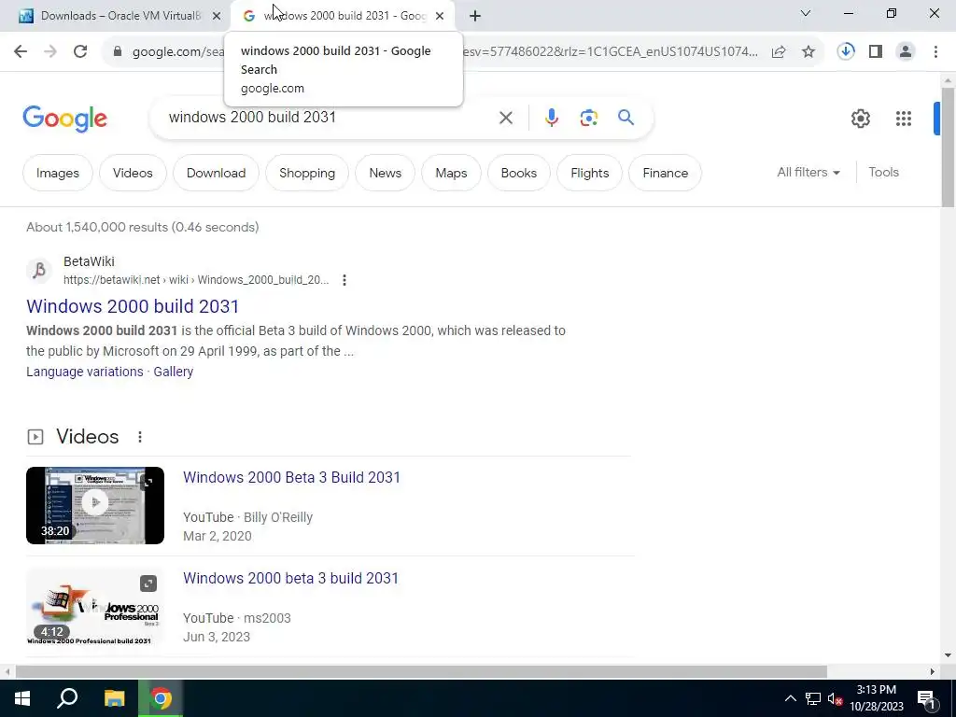Open the BetaWiki favicon result

coord(39,270)
